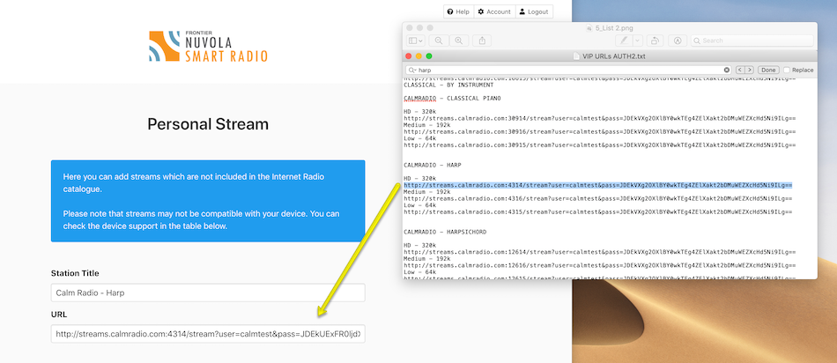Click the find field containing 'harp'

coord(568,70)
